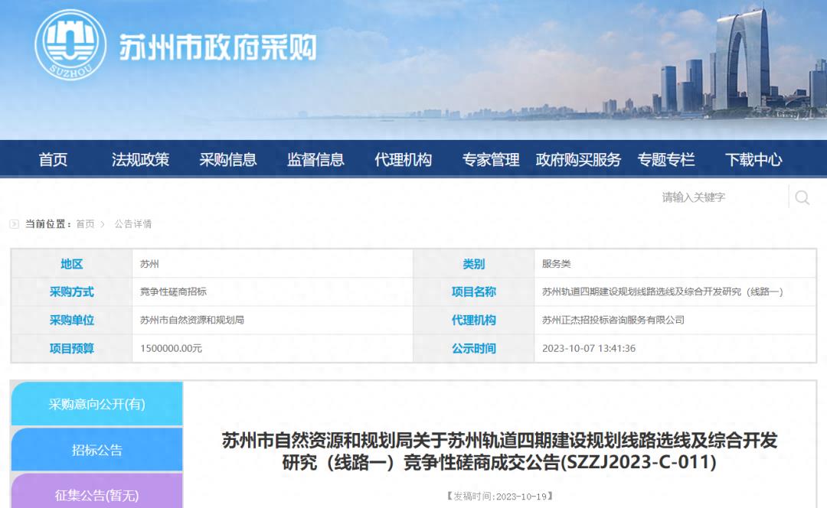Screen dimensions: 827x508
Task: Click the 采购方式 header cell
Action: pyautogui.click(x=72, y=291)
